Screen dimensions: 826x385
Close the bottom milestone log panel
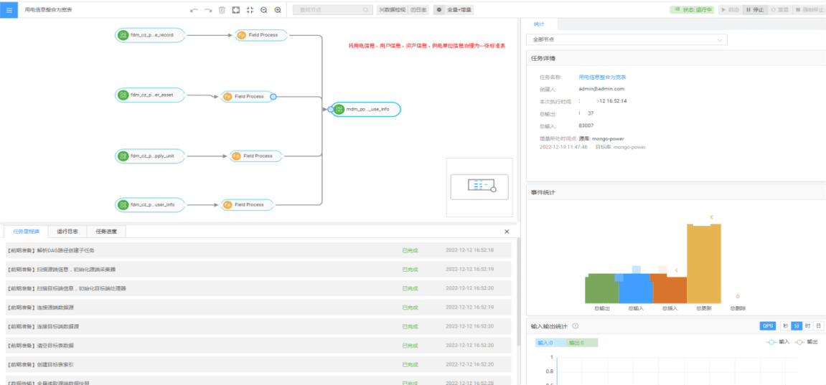pos(507,232)
